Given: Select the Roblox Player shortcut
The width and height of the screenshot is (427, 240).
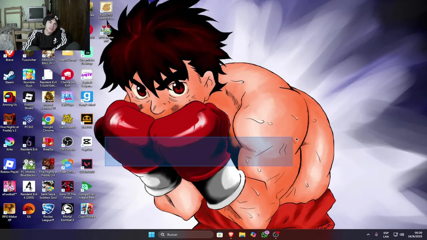Looking at the screenshot, I should [9, 166].
